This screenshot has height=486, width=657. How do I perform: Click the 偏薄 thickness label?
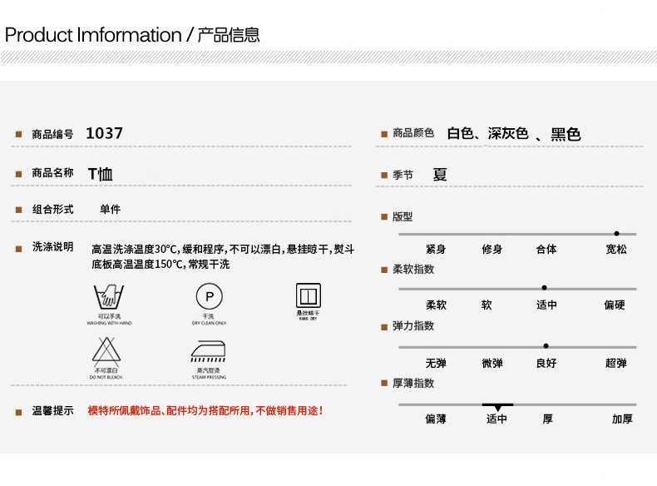pos(436,419)
